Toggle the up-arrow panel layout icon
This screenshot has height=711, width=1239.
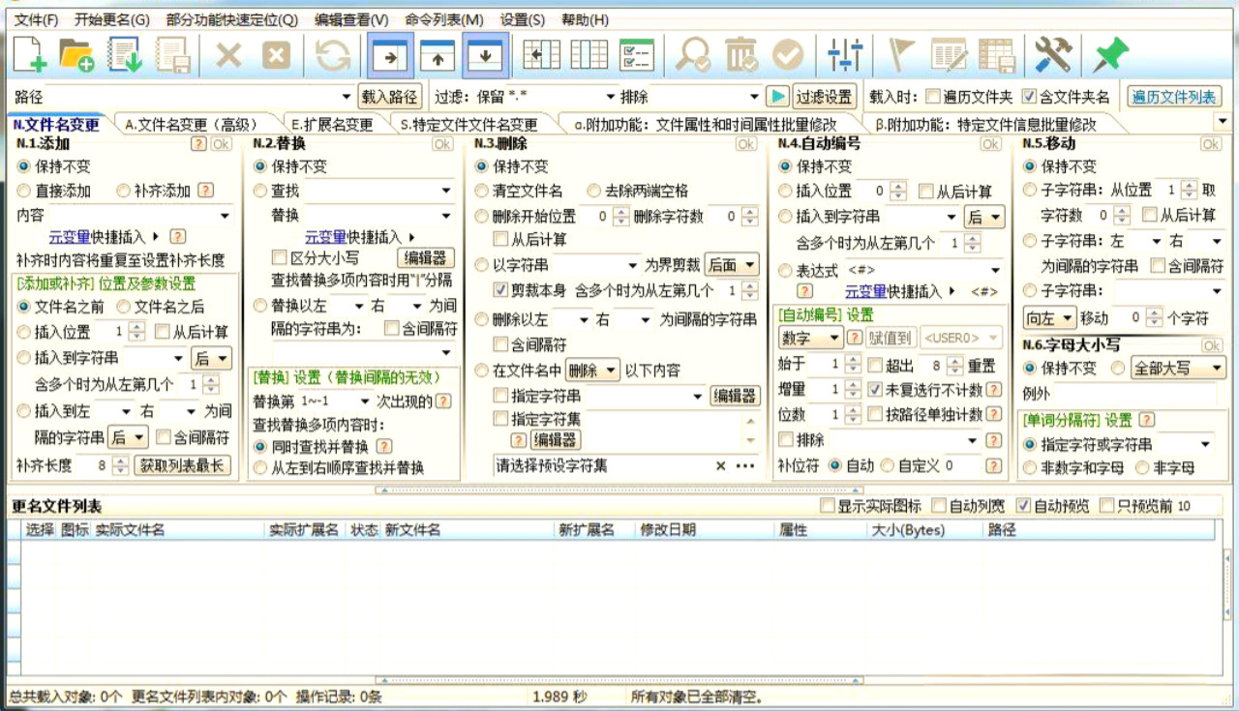coord(438,56)
